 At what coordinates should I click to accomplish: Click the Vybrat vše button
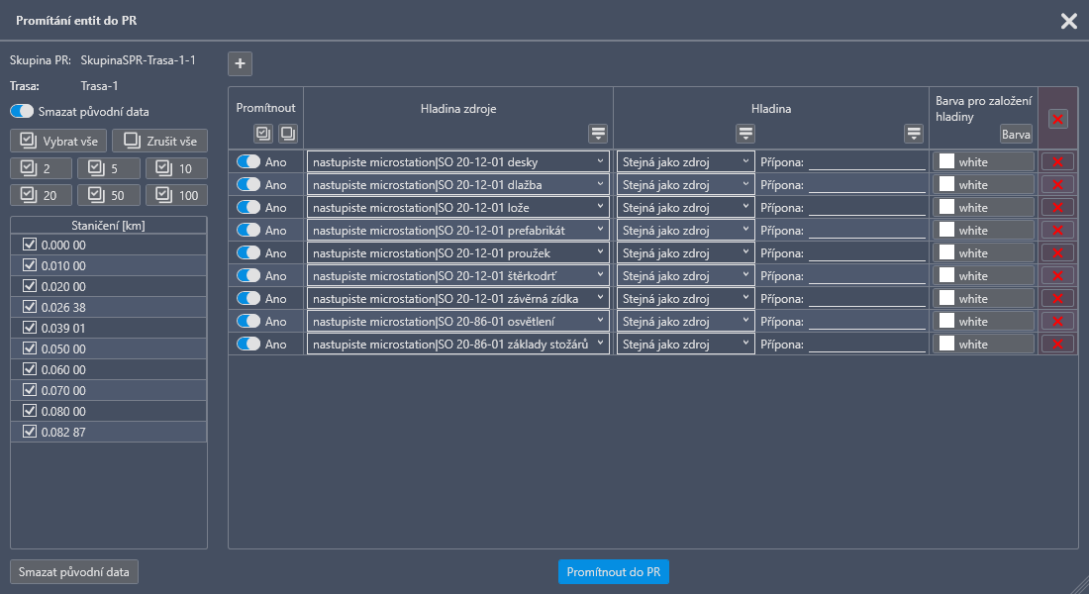58,141
